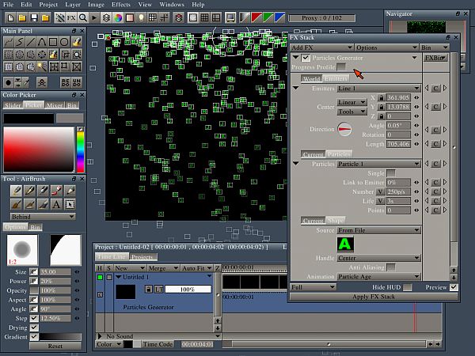Screen dimensions: 475x356
Task: Open the Effects menu
Action: 121,5
